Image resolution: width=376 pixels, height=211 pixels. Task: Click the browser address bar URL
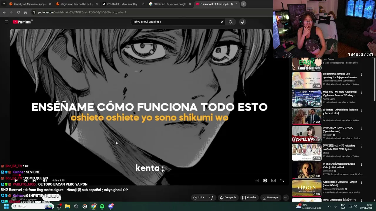(x=82, y=12)
